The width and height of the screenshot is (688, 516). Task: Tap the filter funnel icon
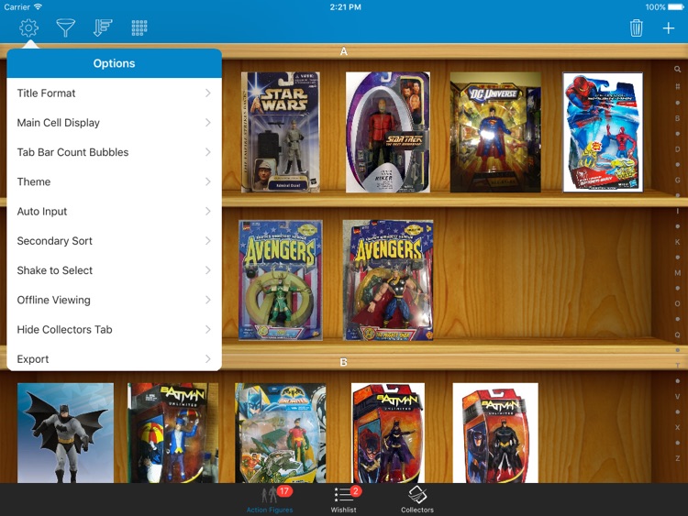point(66,28)
